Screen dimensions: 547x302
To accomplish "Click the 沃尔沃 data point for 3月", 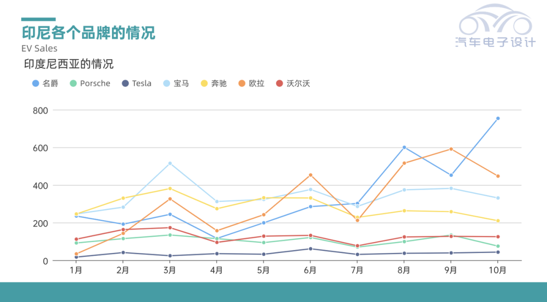I will click(170, 228).
